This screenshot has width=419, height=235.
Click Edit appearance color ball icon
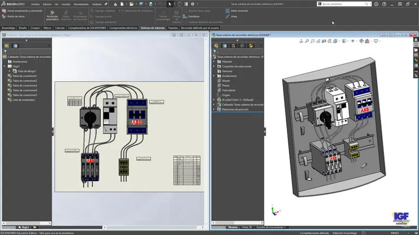click(361, 41)
